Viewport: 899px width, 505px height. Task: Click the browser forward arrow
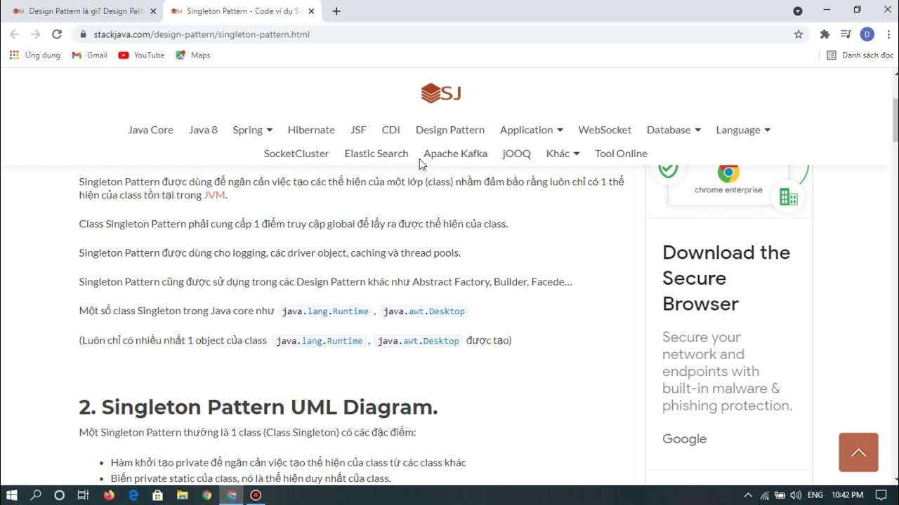(35, 34)
